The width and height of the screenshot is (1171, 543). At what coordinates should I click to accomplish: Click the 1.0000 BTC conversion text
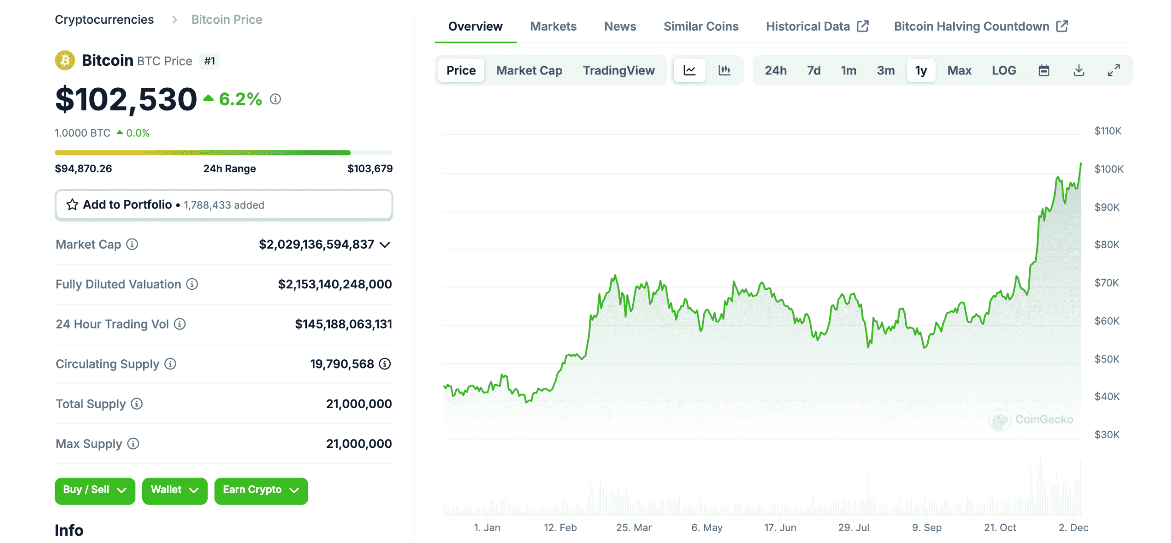(x=82, y=133)
